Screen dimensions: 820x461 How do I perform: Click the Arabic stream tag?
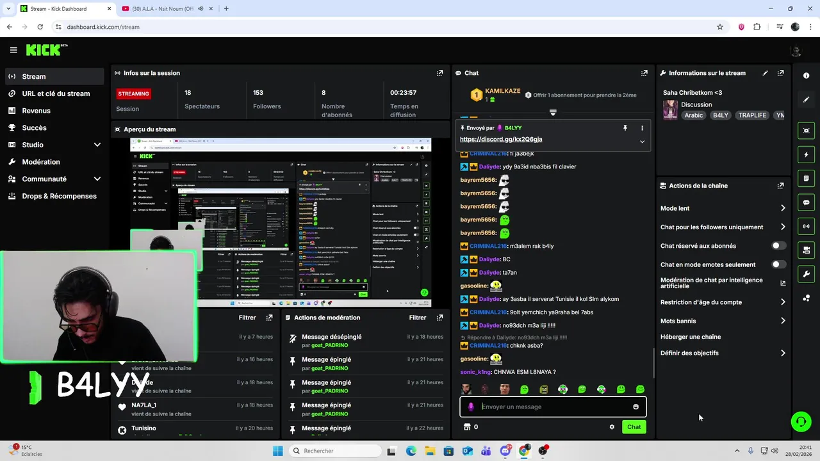tap(694, 115)
